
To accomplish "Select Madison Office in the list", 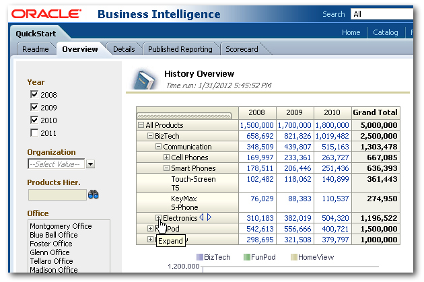I will click(x=54, y=270).
